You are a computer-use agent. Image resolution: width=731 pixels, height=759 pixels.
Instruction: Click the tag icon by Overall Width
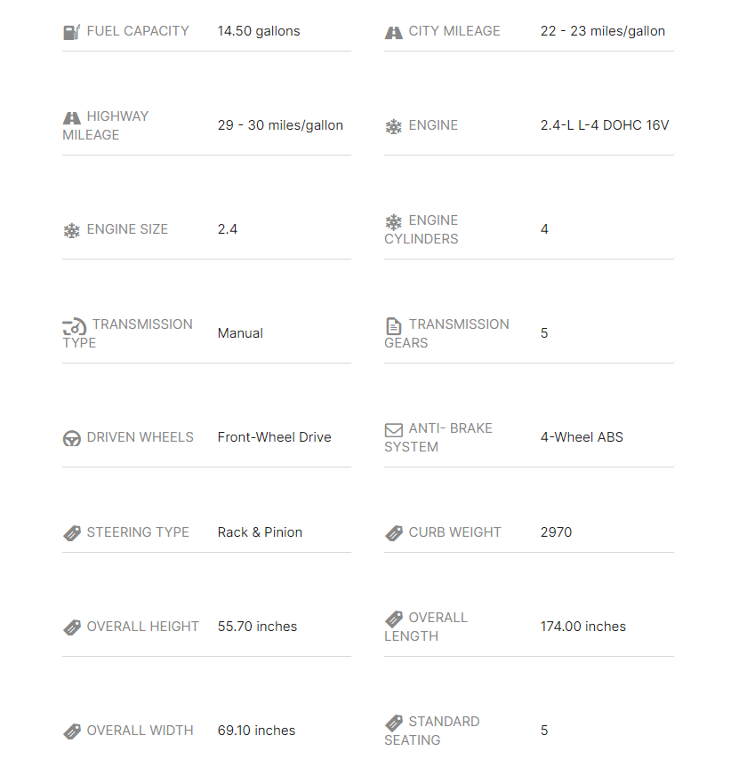click(x=72, y=731)
